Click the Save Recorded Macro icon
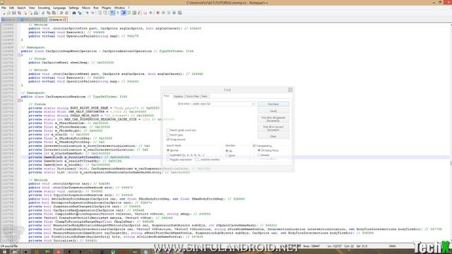This screenshot has width=452, height=254. (x=179, y=13)
